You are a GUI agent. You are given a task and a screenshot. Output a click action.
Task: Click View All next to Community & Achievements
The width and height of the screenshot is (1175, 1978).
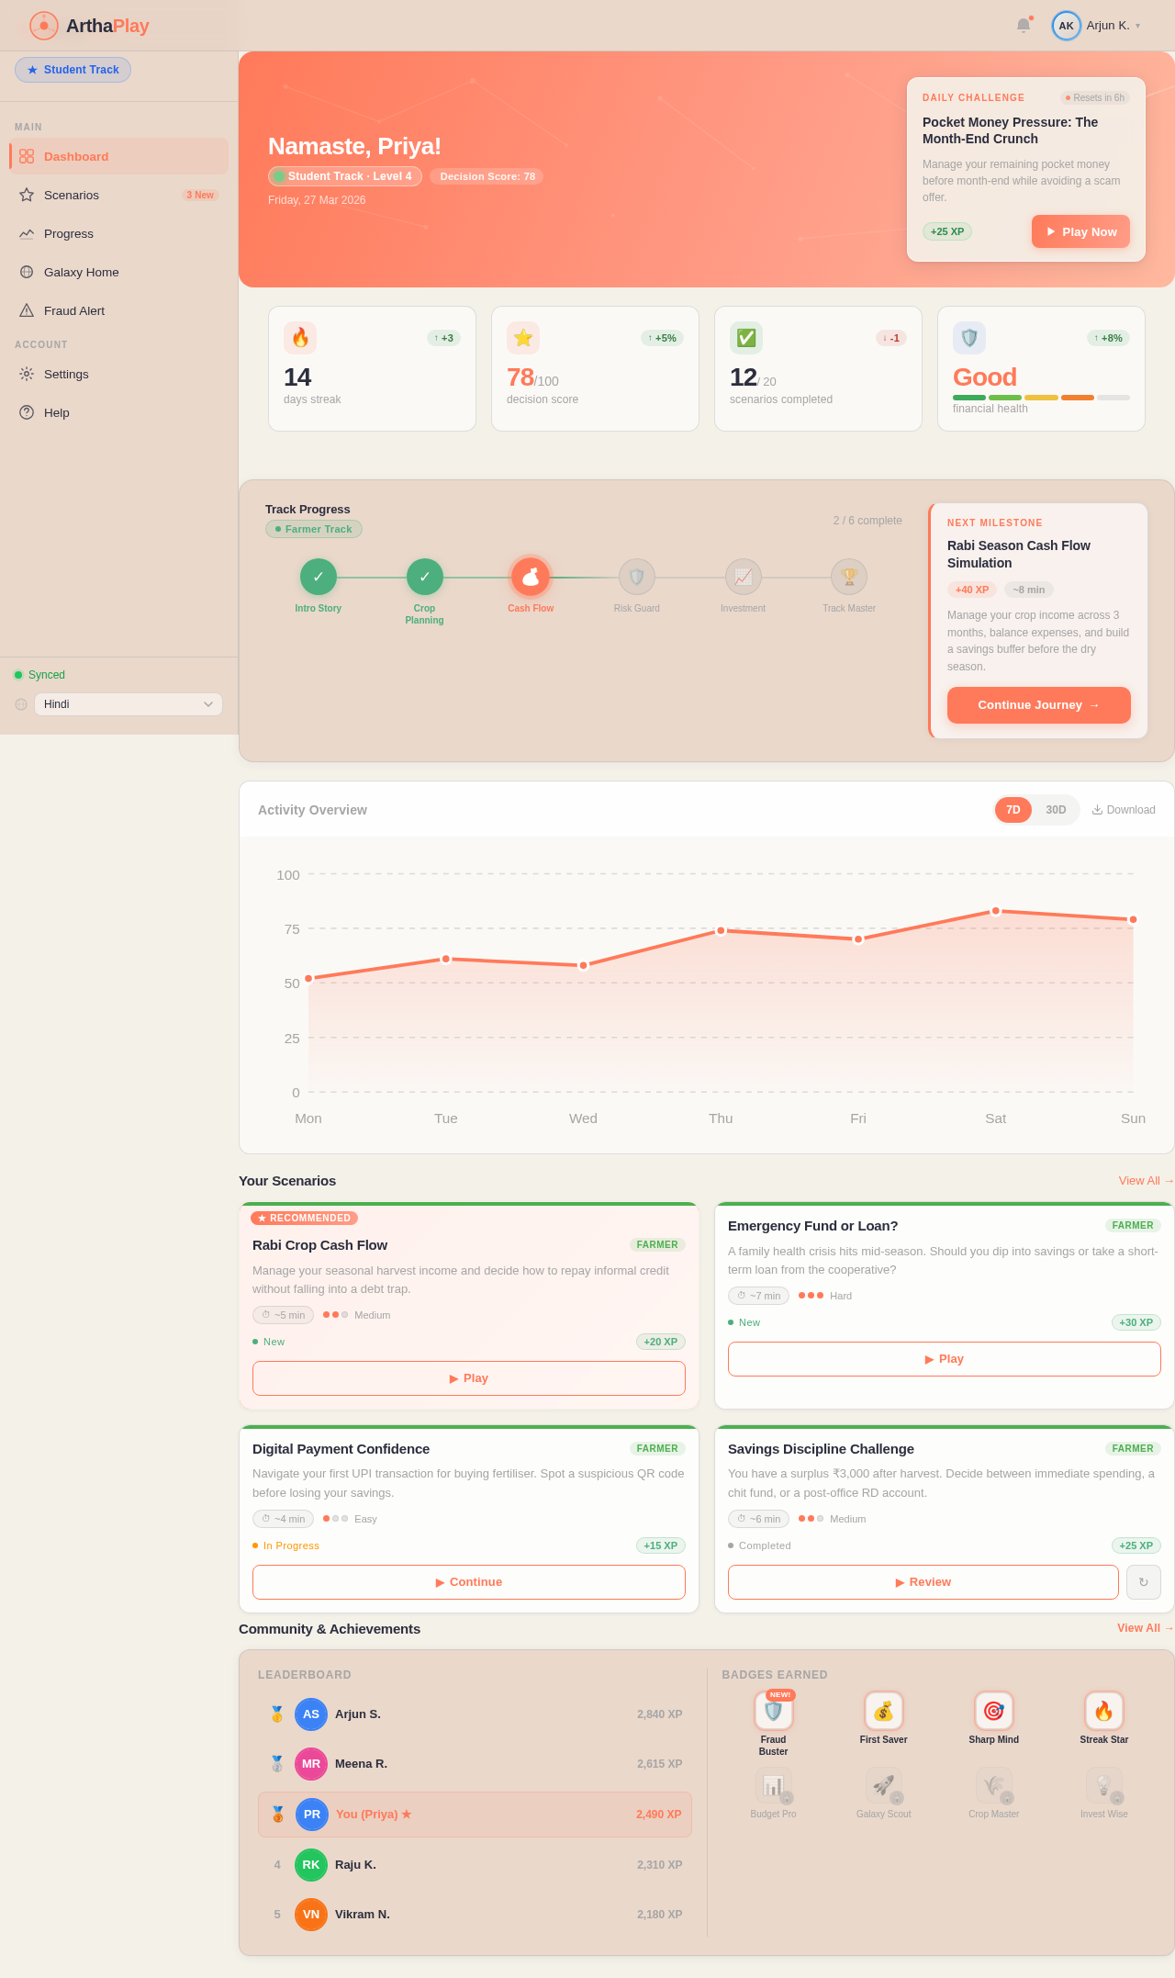[1146, 1628]
